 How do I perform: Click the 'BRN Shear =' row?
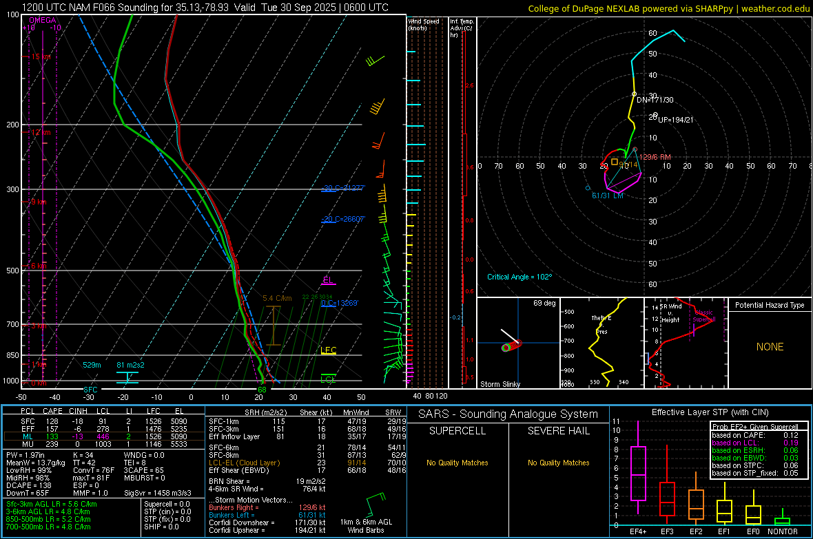[x=267, y=481]
